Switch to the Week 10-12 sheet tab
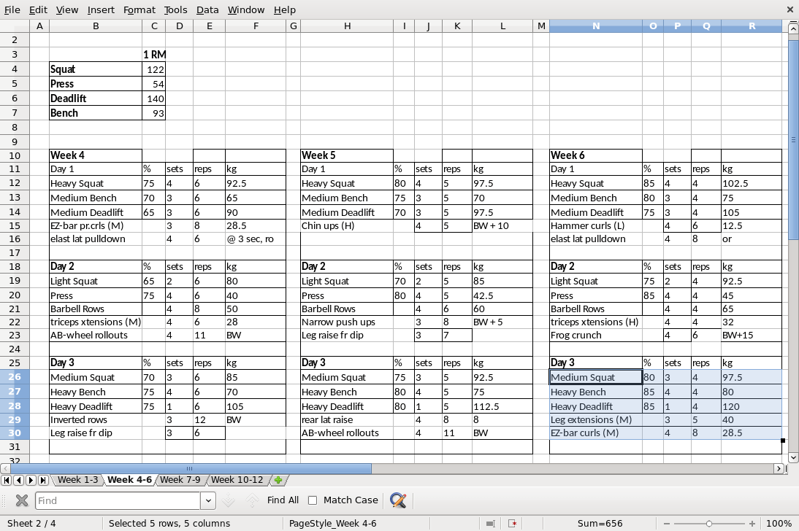Viewport: 799px width, 531px height. click(237, 480)
